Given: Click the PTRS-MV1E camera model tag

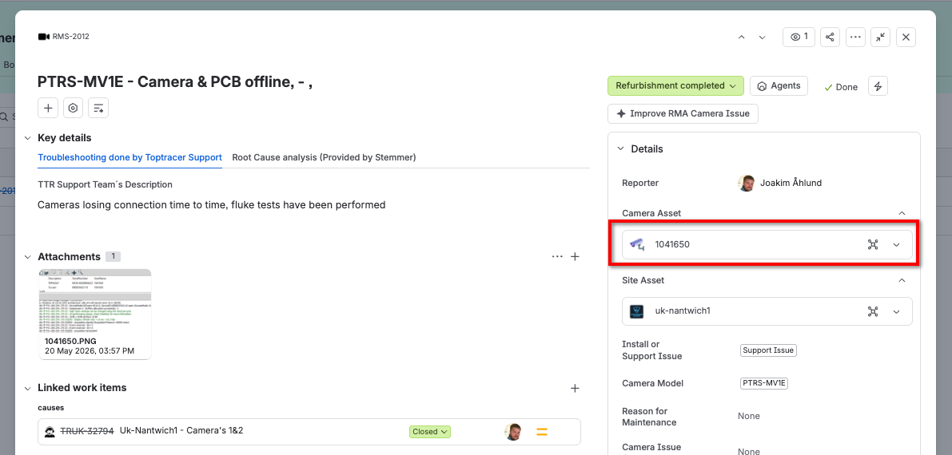Looking at the screenshot, I should coord(764,383).
